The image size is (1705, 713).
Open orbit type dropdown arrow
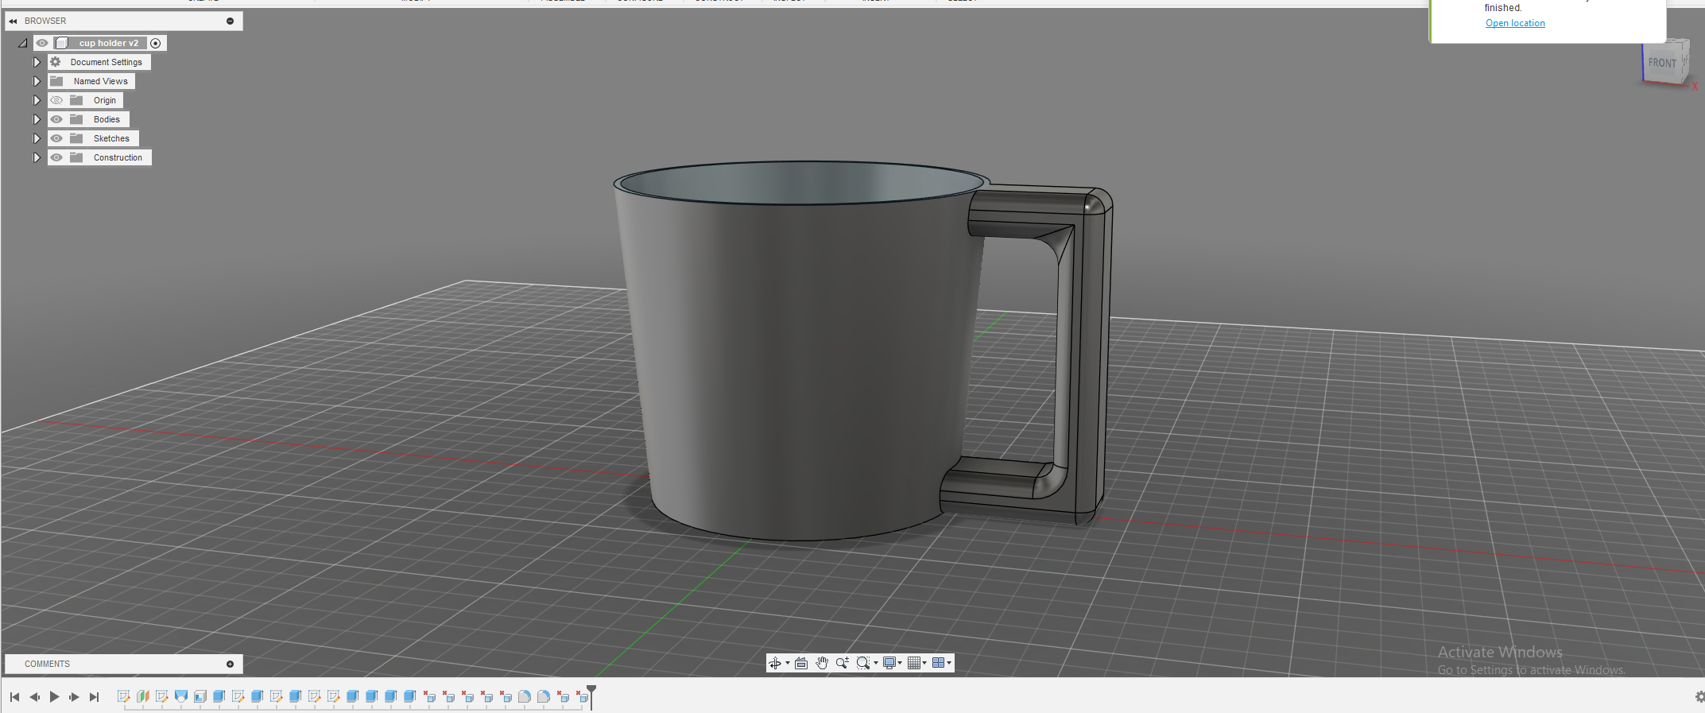point(788,663)
